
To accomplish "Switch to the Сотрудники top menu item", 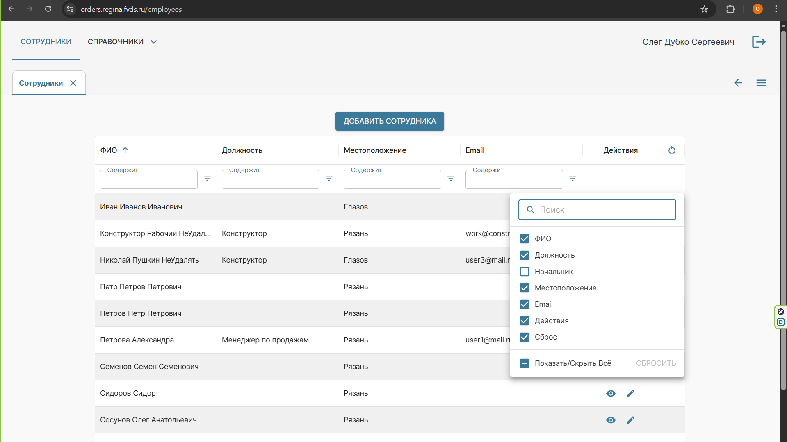I will click(46, 42).
